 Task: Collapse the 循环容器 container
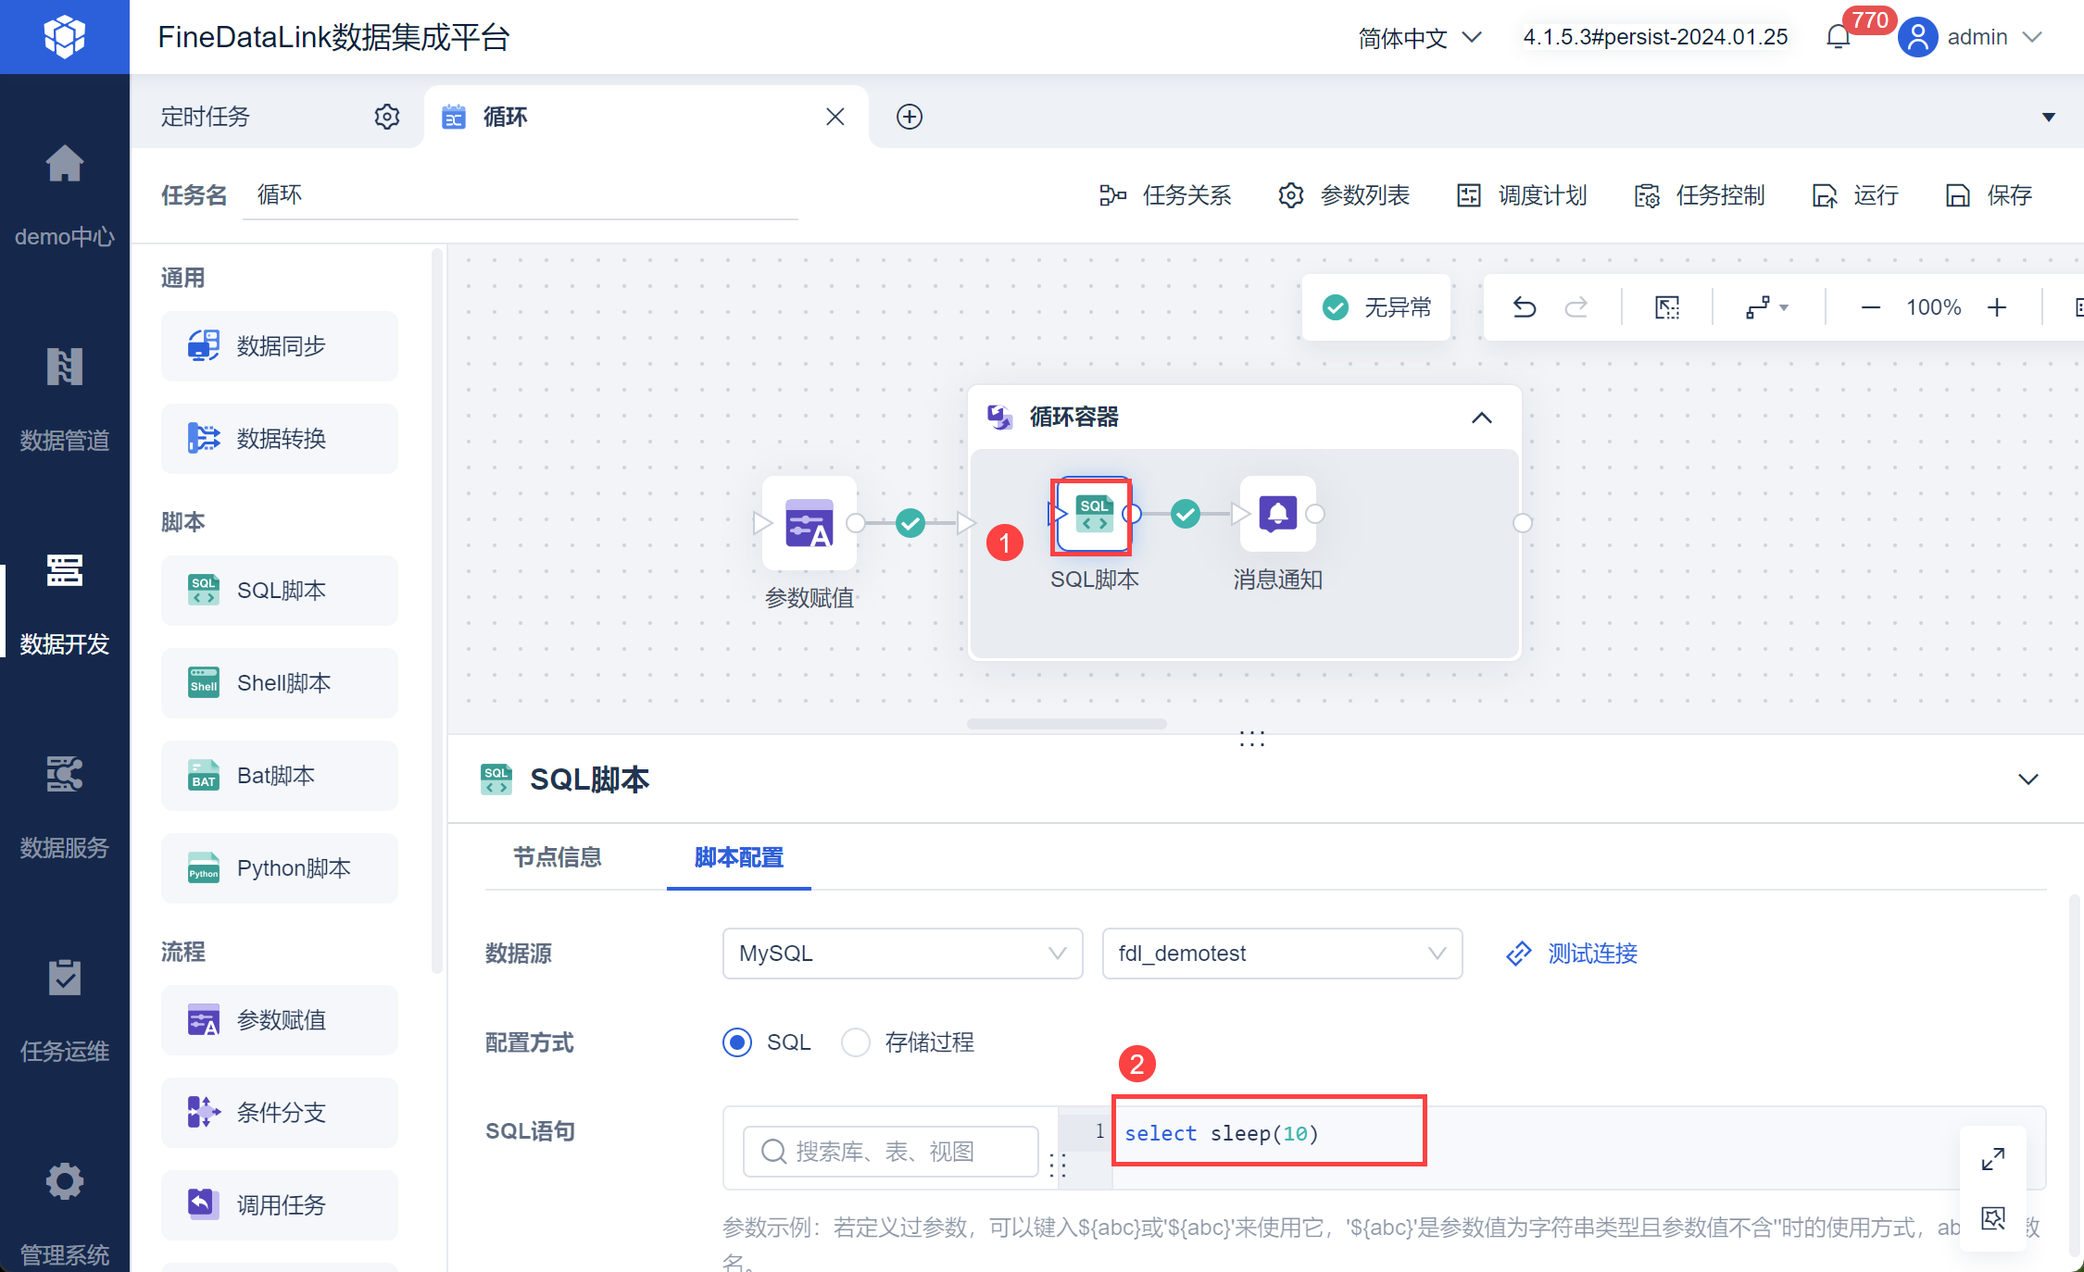[x=1481, y=418]
